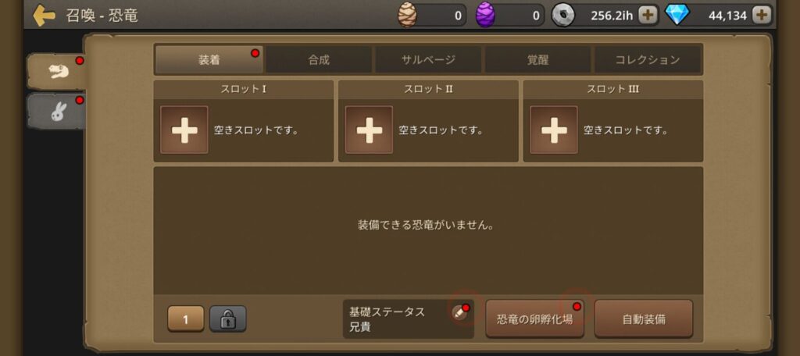Open 恐竜の卵孵化場 hatchery

coord(534,319)
